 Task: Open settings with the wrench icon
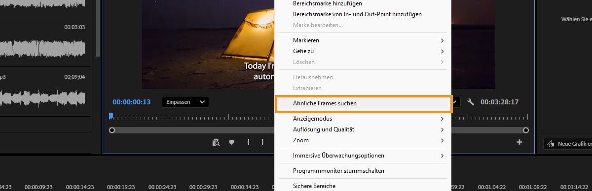click(471, 102)
